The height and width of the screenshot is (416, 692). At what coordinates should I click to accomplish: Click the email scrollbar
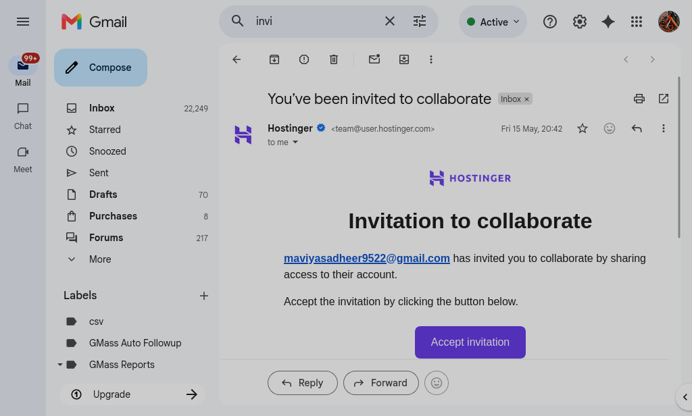[x=679, y=158]
